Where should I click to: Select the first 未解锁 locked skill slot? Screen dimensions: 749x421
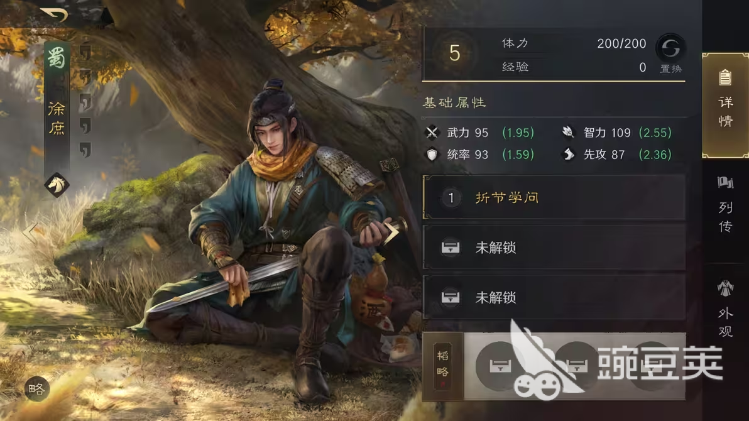pyautogui.click(x=554, y=248)
